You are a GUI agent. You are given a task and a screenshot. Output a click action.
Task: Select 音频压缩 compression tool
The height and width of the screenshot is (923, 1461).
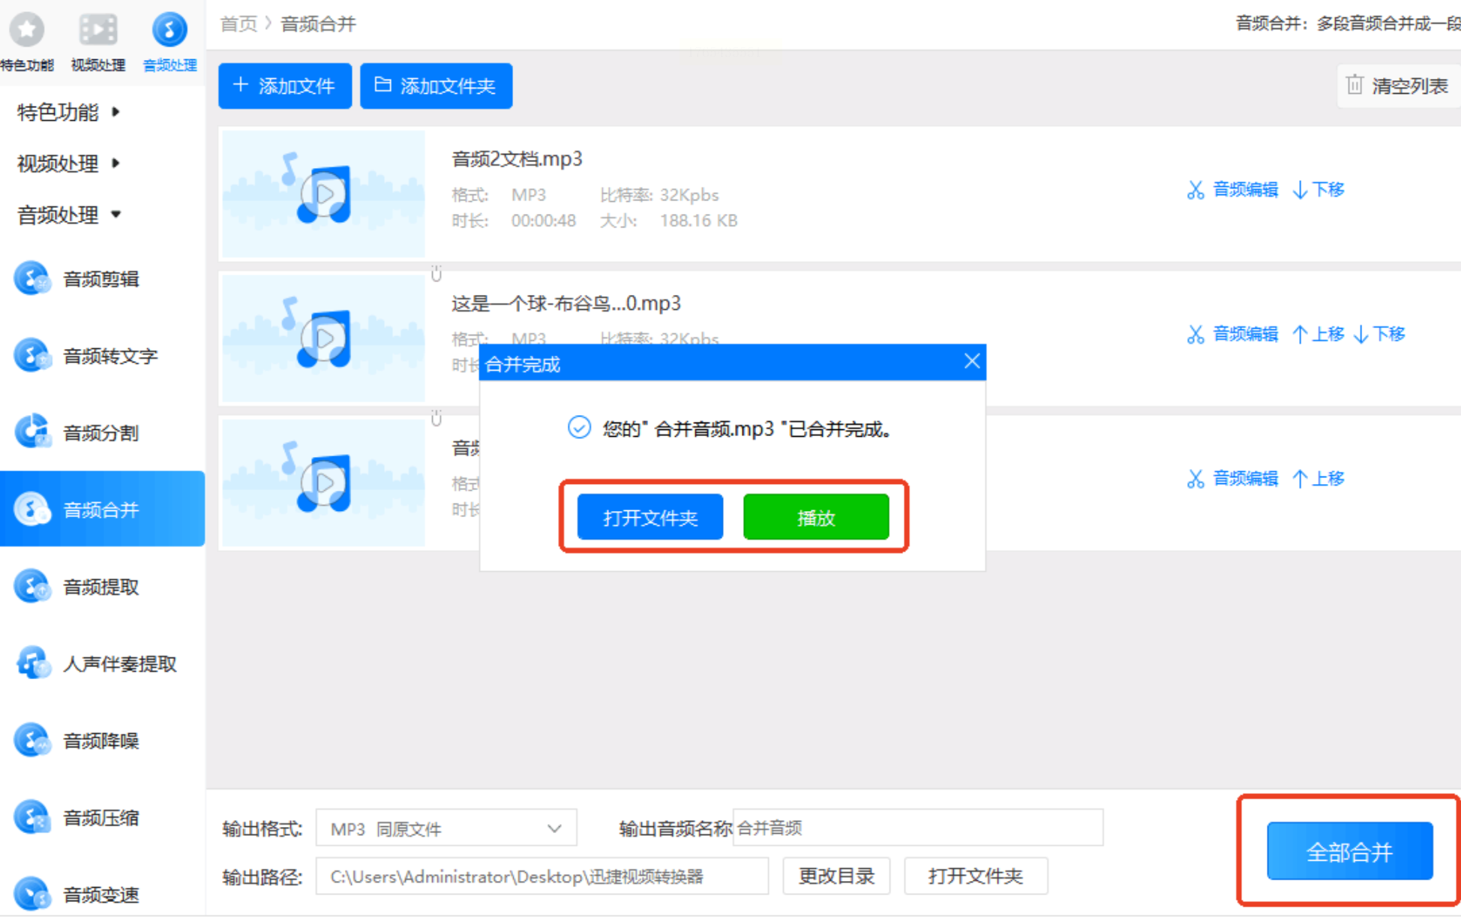click(x=100, y=818)
